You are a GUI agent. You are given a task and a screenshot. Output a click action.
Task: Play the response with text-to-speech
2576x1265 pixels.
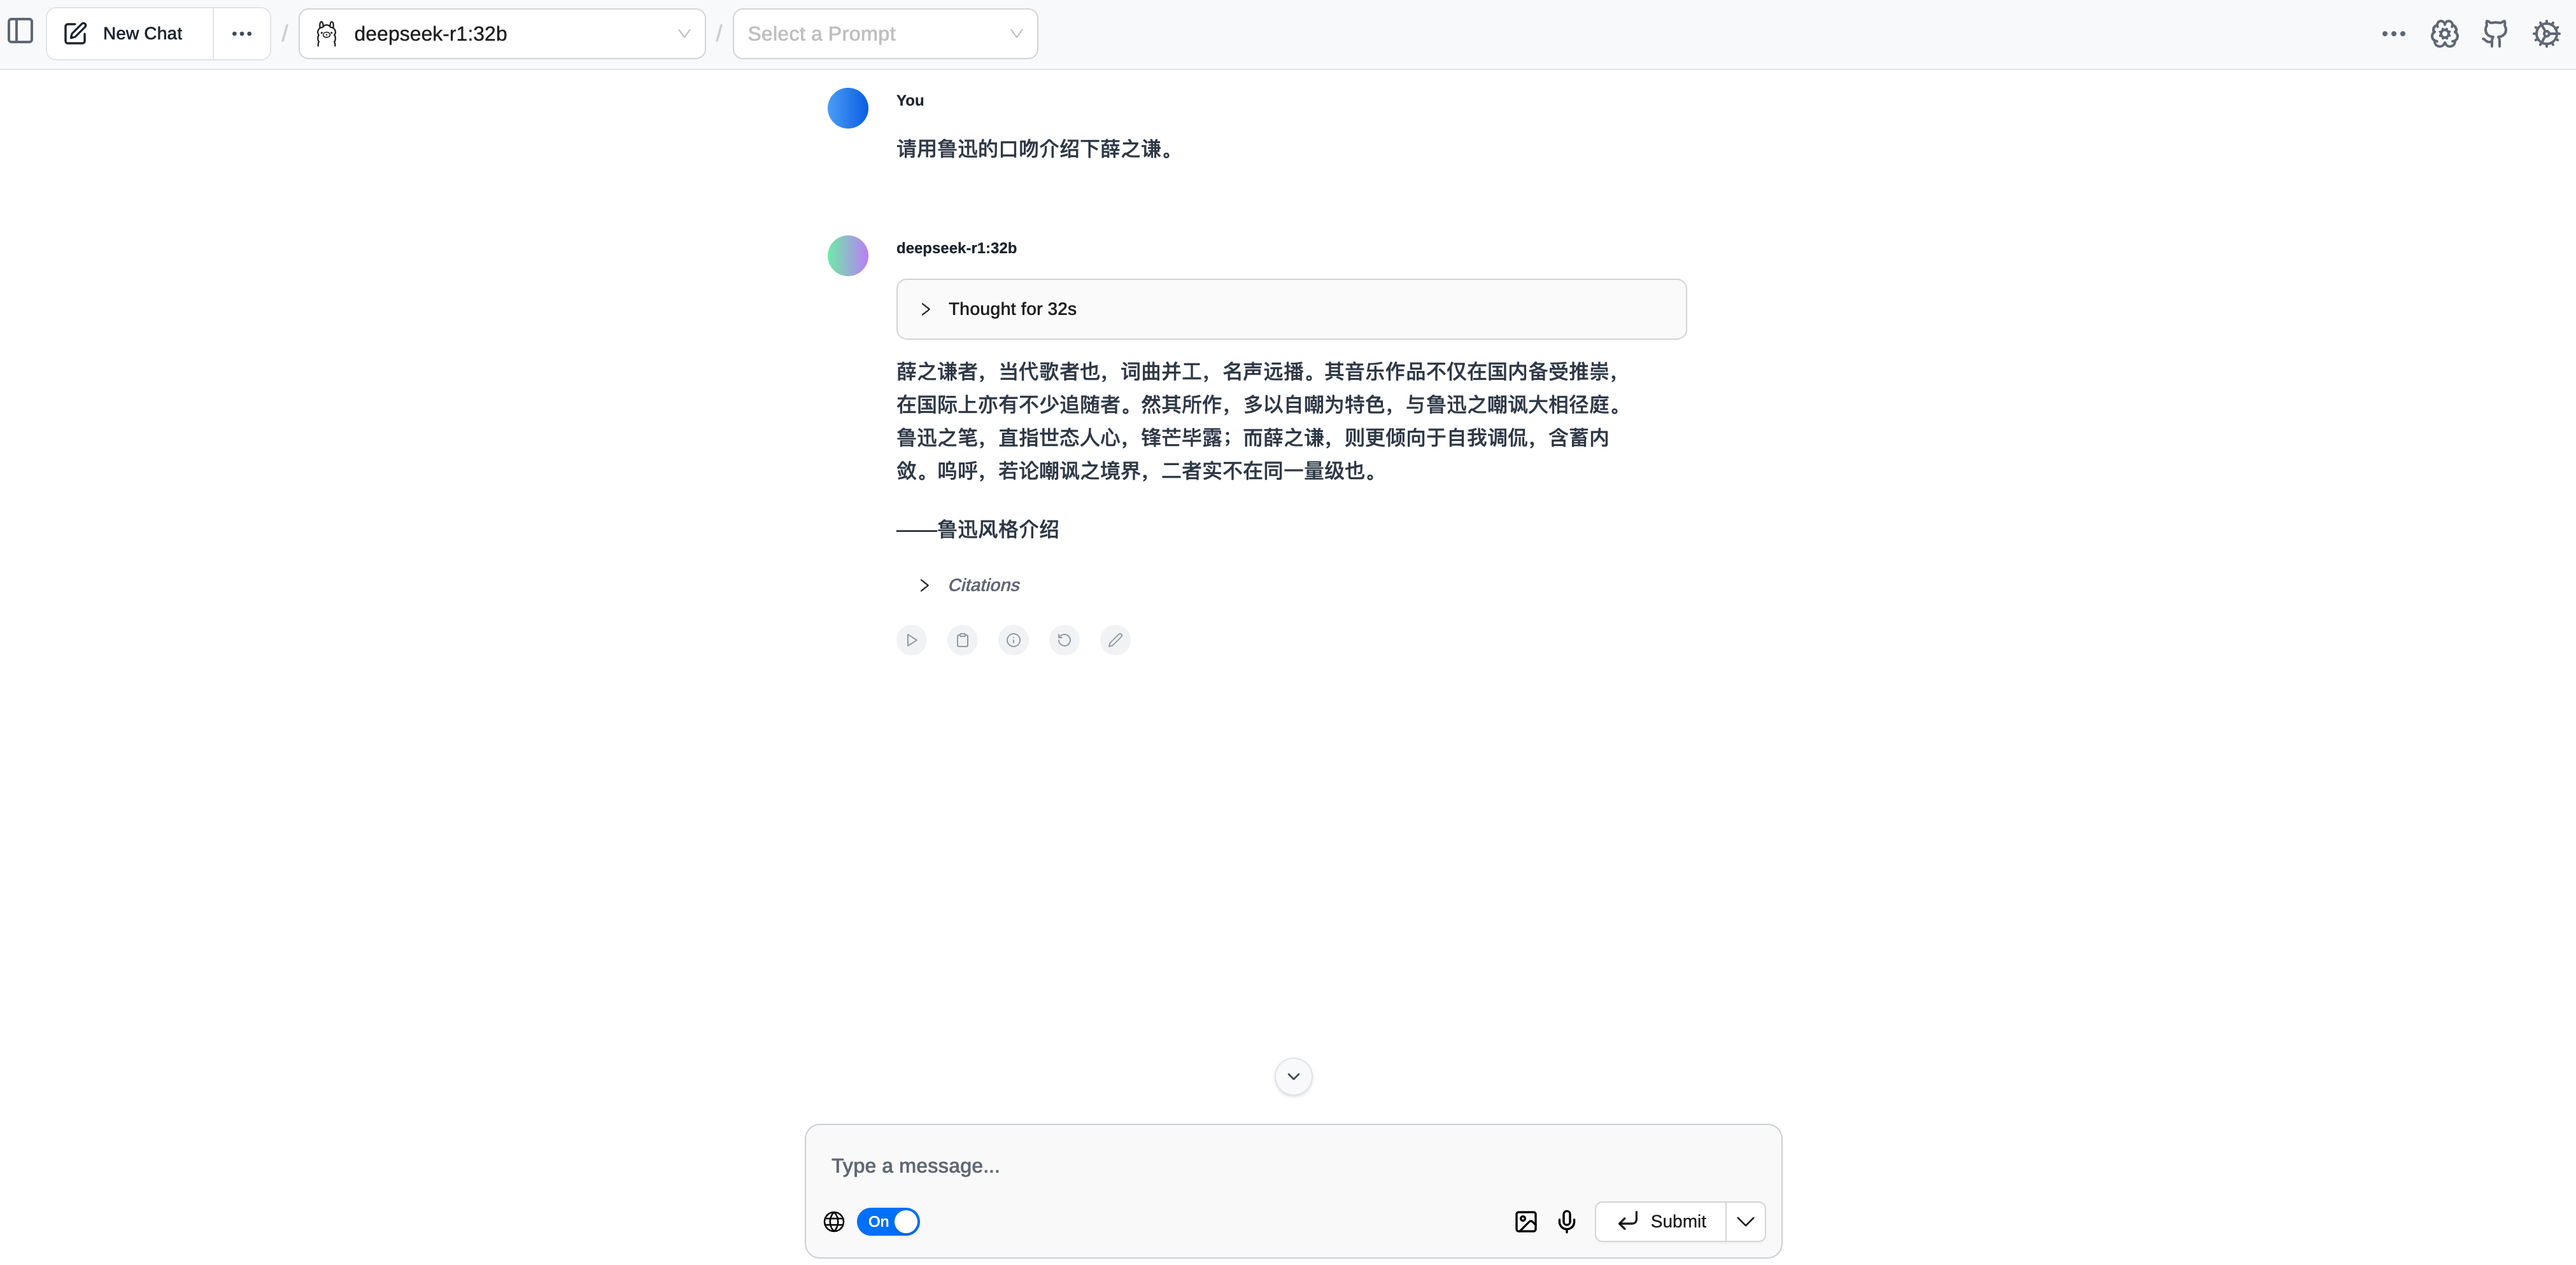(911, 641)
